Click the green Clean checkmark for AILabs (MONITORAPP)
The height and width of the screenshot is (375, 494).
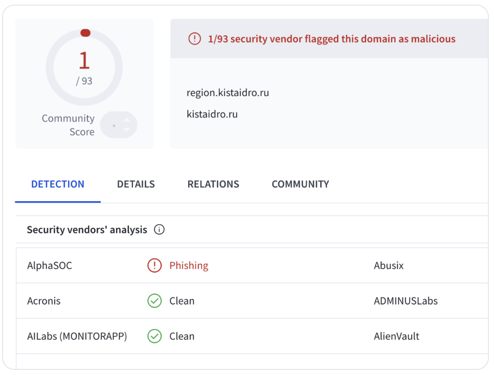tap(154, 336)
